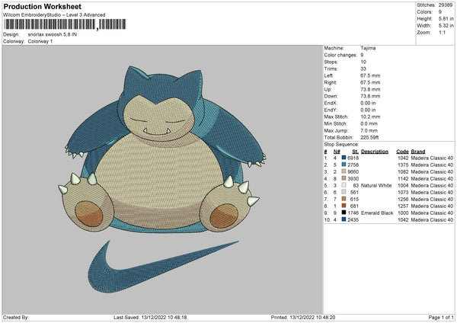This screenshot has height=323, width=457.
Task: Select thread code 1142
Action: (403, 179)
